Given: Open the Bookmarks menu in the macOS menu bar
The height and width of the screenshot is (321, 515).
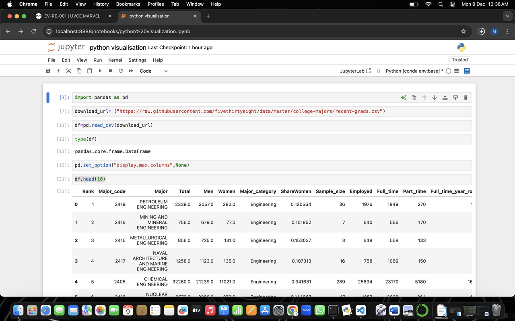Looking at the screenshot, I should 128,4.
